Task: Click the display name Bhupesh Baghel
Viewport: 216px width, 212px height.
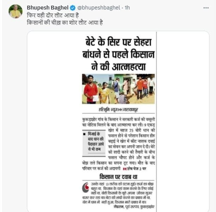Action: (x=48, y=7)
